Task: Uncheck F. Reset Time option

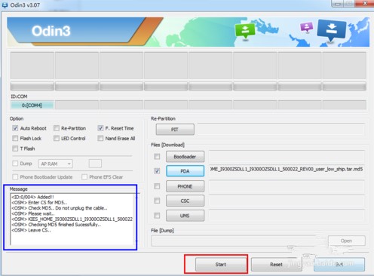Action: (100, 128)
